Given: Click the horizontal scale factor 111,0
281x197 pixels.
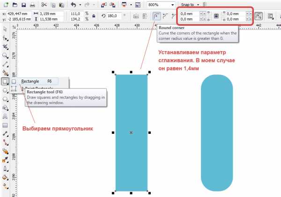Looking at the screenshot, I should click(76, 14).
